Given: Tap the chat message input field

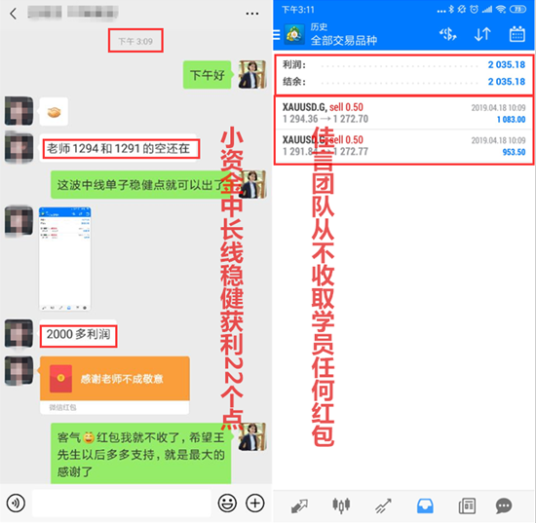Looking at the screenshot, I should [x=122, y=504].
